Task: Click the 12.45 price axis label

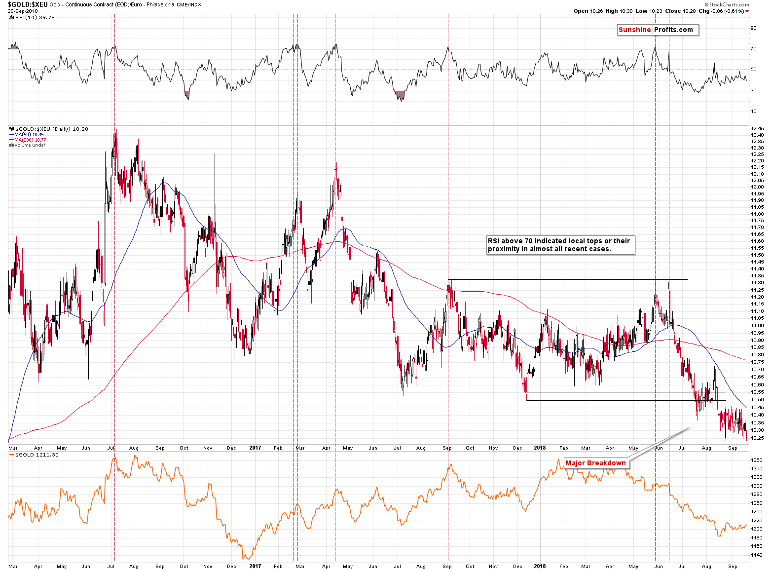Action: [757, 129]
